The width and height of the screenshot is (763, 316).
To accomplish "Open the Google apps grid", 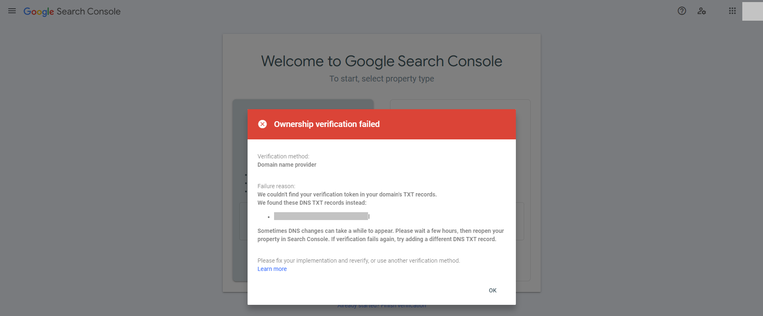I will pos(732,11).
